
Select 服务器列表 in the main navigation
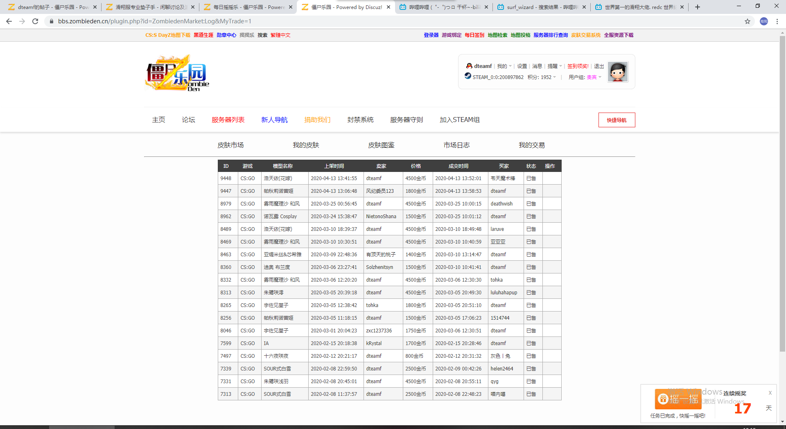[228, 120]
